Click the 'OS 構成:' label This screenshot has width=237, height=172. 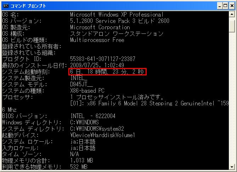pos(13,34)
